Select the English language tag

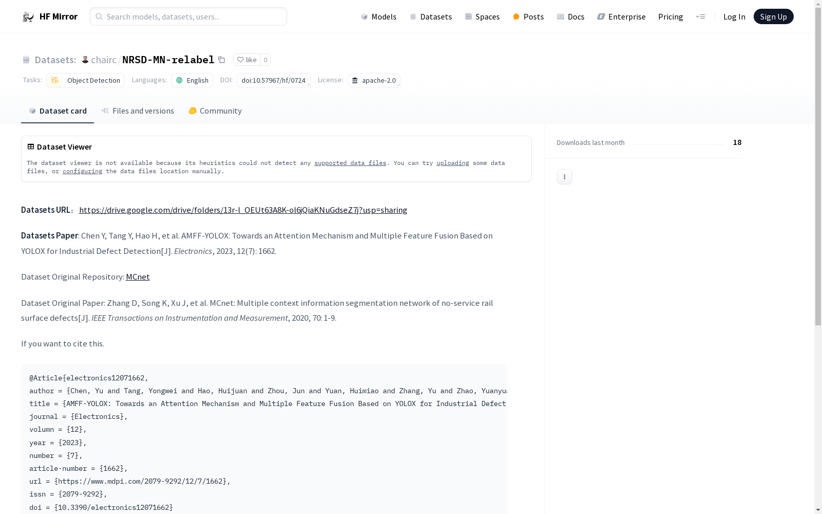(192, 80)
